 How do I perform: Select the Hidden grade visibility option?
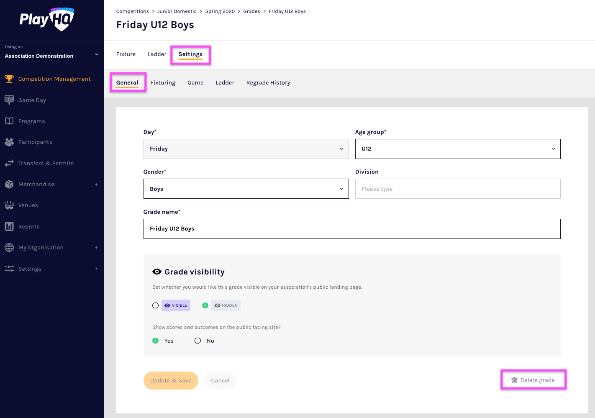pos(205,305)
